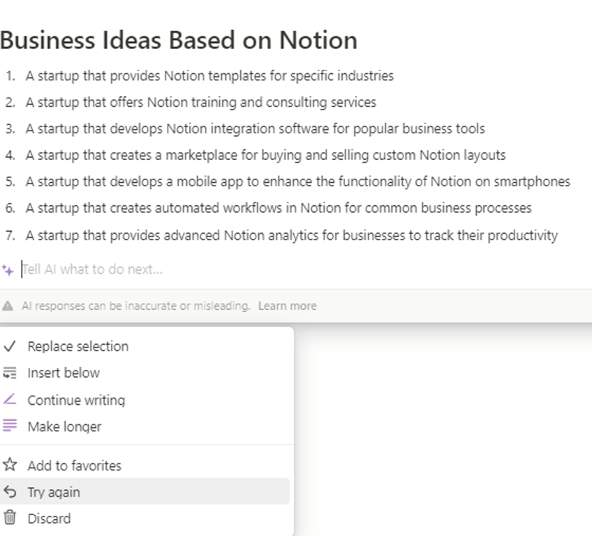Open the Learn more link
Viewport: 592px width, 536px height.
(x=287, y=306)
